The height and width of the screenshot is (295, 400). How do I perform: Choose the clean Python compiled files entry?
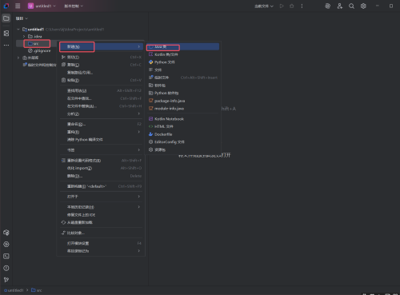tap(101, 140)
